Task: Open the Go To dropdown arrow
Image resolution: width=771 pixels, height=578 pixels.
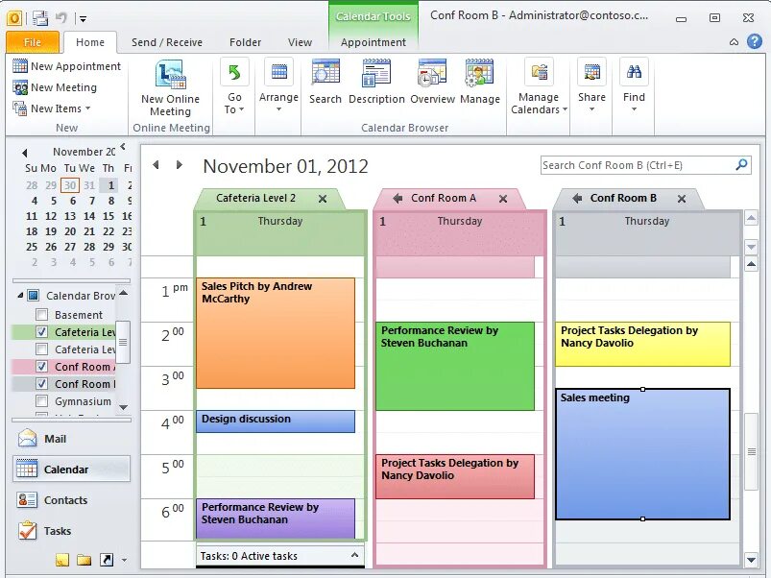Action: [x=241, y=109]
